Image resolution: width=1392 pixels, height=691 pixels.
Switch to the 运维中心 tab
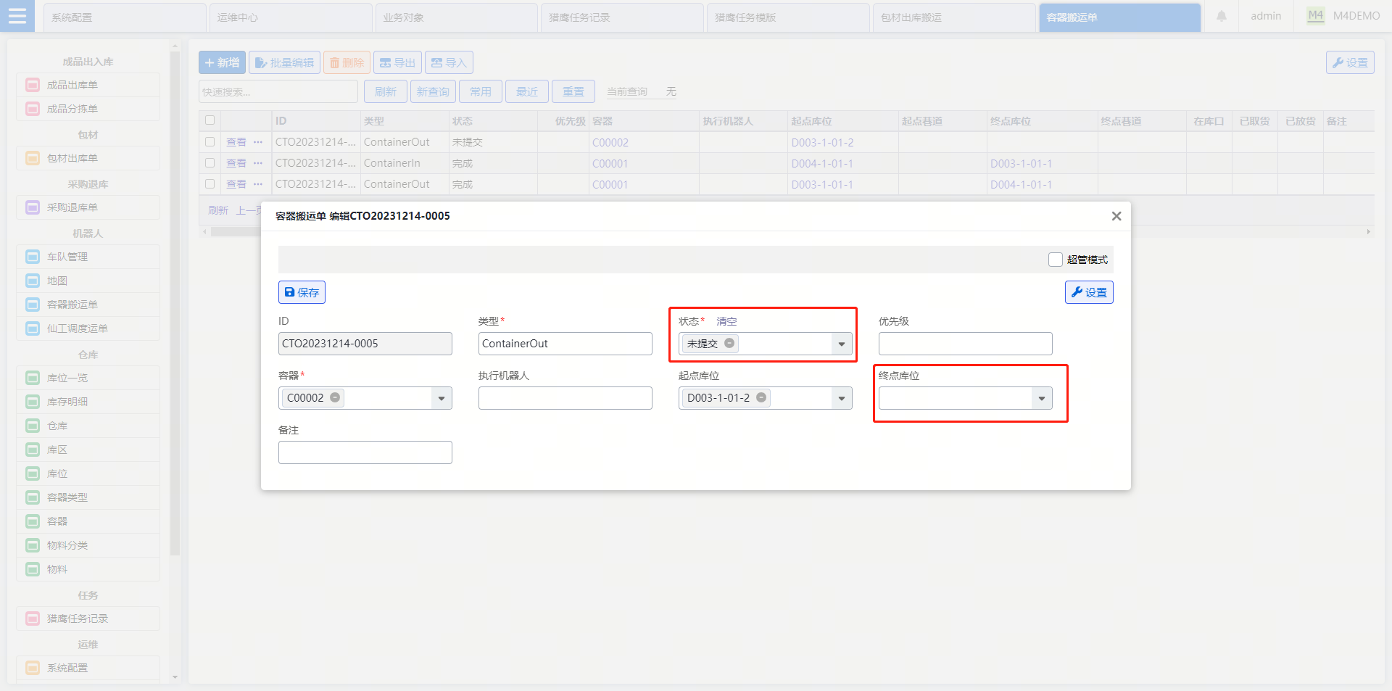click(291, 17)
